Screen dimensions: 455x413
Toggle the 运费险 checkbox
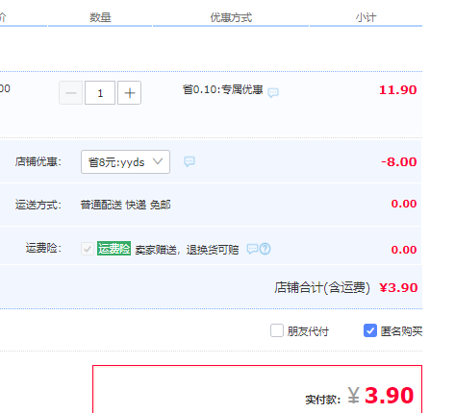click(88, 249)
